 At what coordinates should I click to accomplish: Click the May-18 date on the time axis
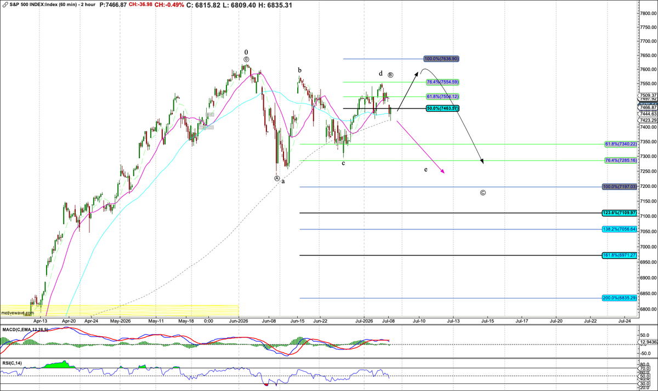[x=186, y=320]
